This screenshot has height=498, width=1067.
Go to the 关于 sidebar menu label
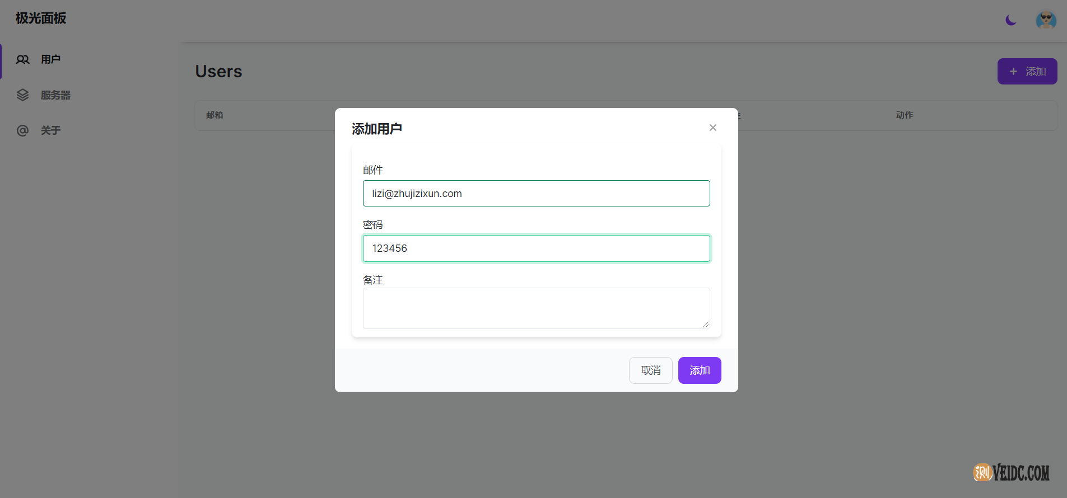50,130
